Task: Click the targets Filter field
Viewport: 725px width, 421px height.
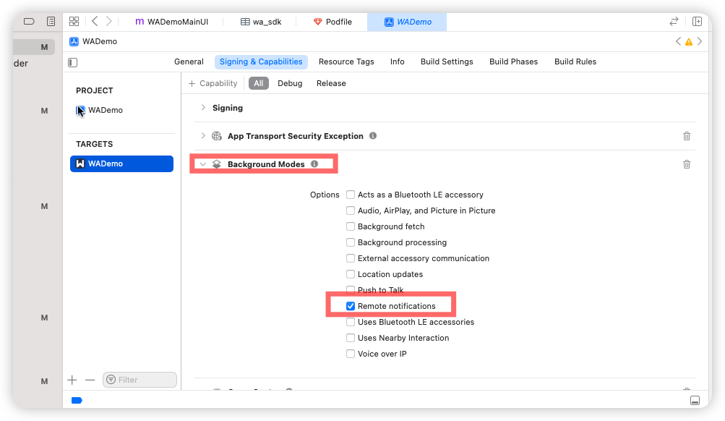Action: click(x=140, y=380)
